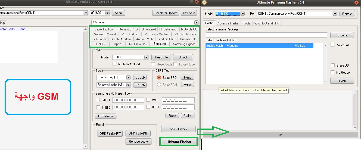Select the Alcatel Modem tab
This screenshot has height=150, width=361.
(121, 39)
